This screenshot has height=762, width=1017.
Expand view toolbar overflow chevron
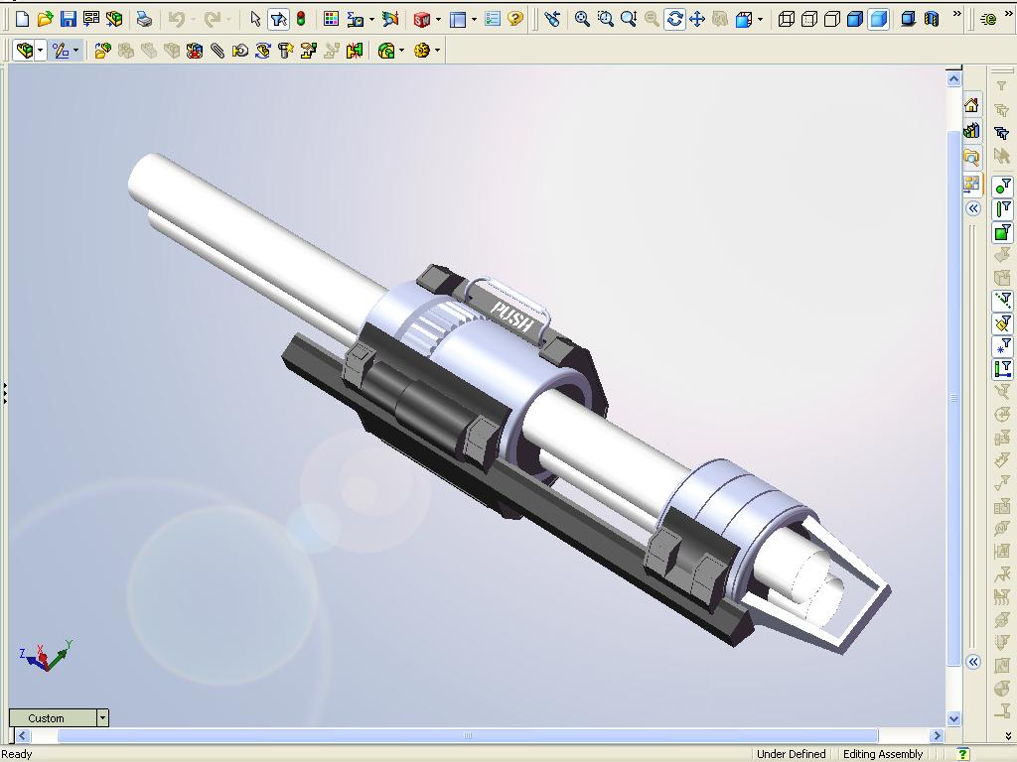coord(956,14)
